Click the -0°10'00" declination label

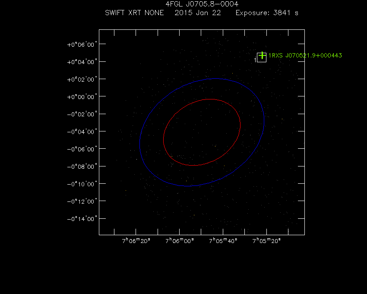click(x=82, y=184)
